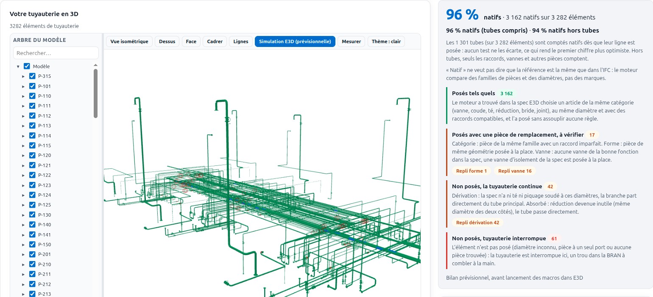Switch theme via Thème : clair button
This screenshot has width=653, height=297.
coord(386,41)
